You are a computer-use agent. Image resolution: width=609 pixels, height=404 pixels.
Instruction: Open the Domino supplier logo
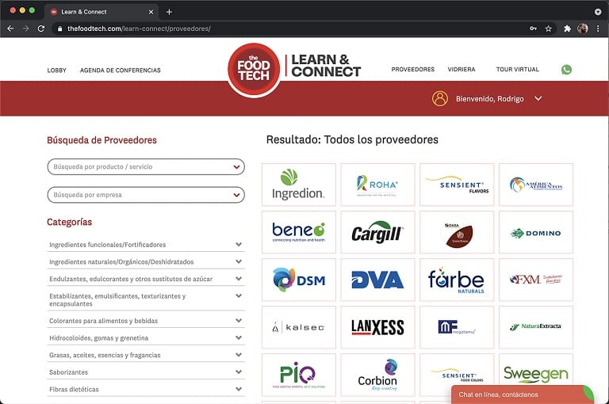tap(535, 232)
